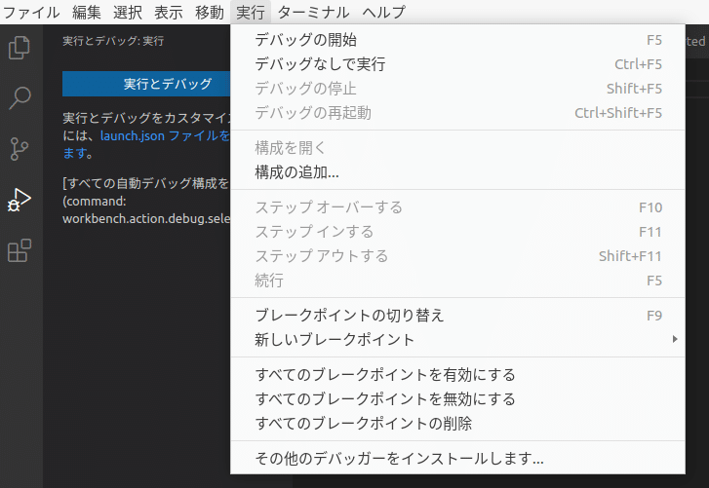Choose すべてのブレークポイントを有効にする
Screen dimensions: 709x488
457,375
